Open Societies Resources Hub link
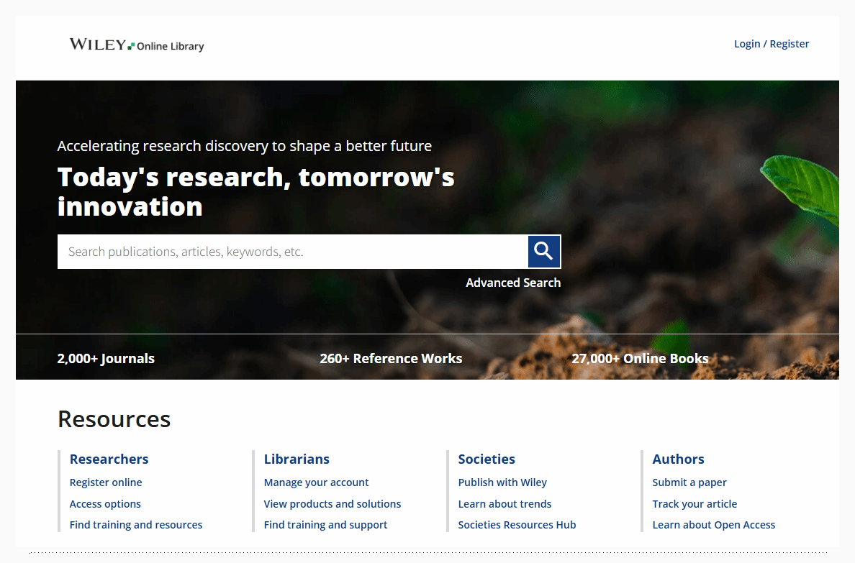 (517, 525)
